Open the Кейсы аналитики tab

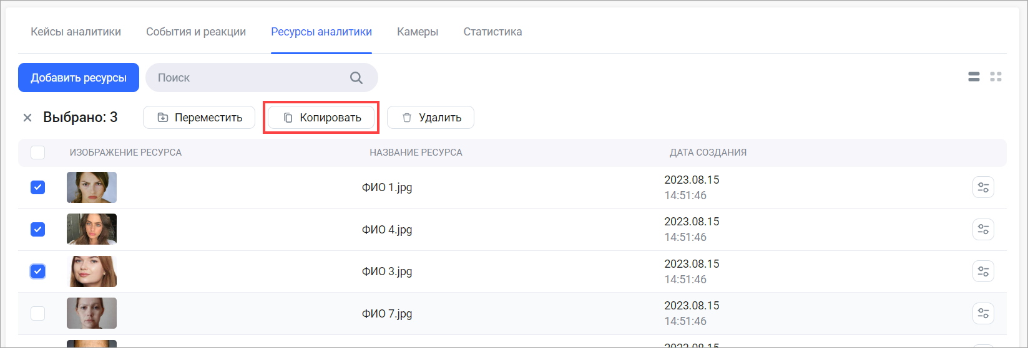76,32
